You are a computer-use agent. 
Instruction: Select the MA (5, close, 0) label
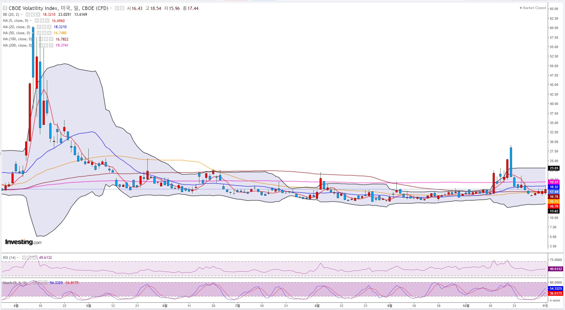click(15, 21)
